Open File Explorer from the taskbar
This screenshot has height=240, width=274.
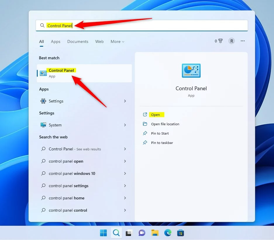pos(155,233)
